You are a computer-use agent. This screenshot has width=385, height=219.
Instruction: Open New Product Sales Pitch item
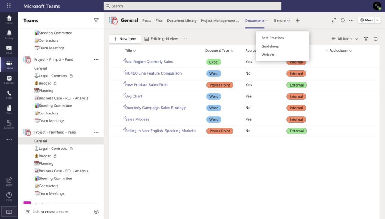pyautogui.click(x=146, y=85)
